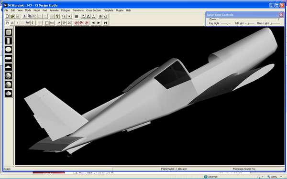Add the flattened oval primitive from the sidebar
287x179 pixels.
pyautogui.click(x=8, y=58)
